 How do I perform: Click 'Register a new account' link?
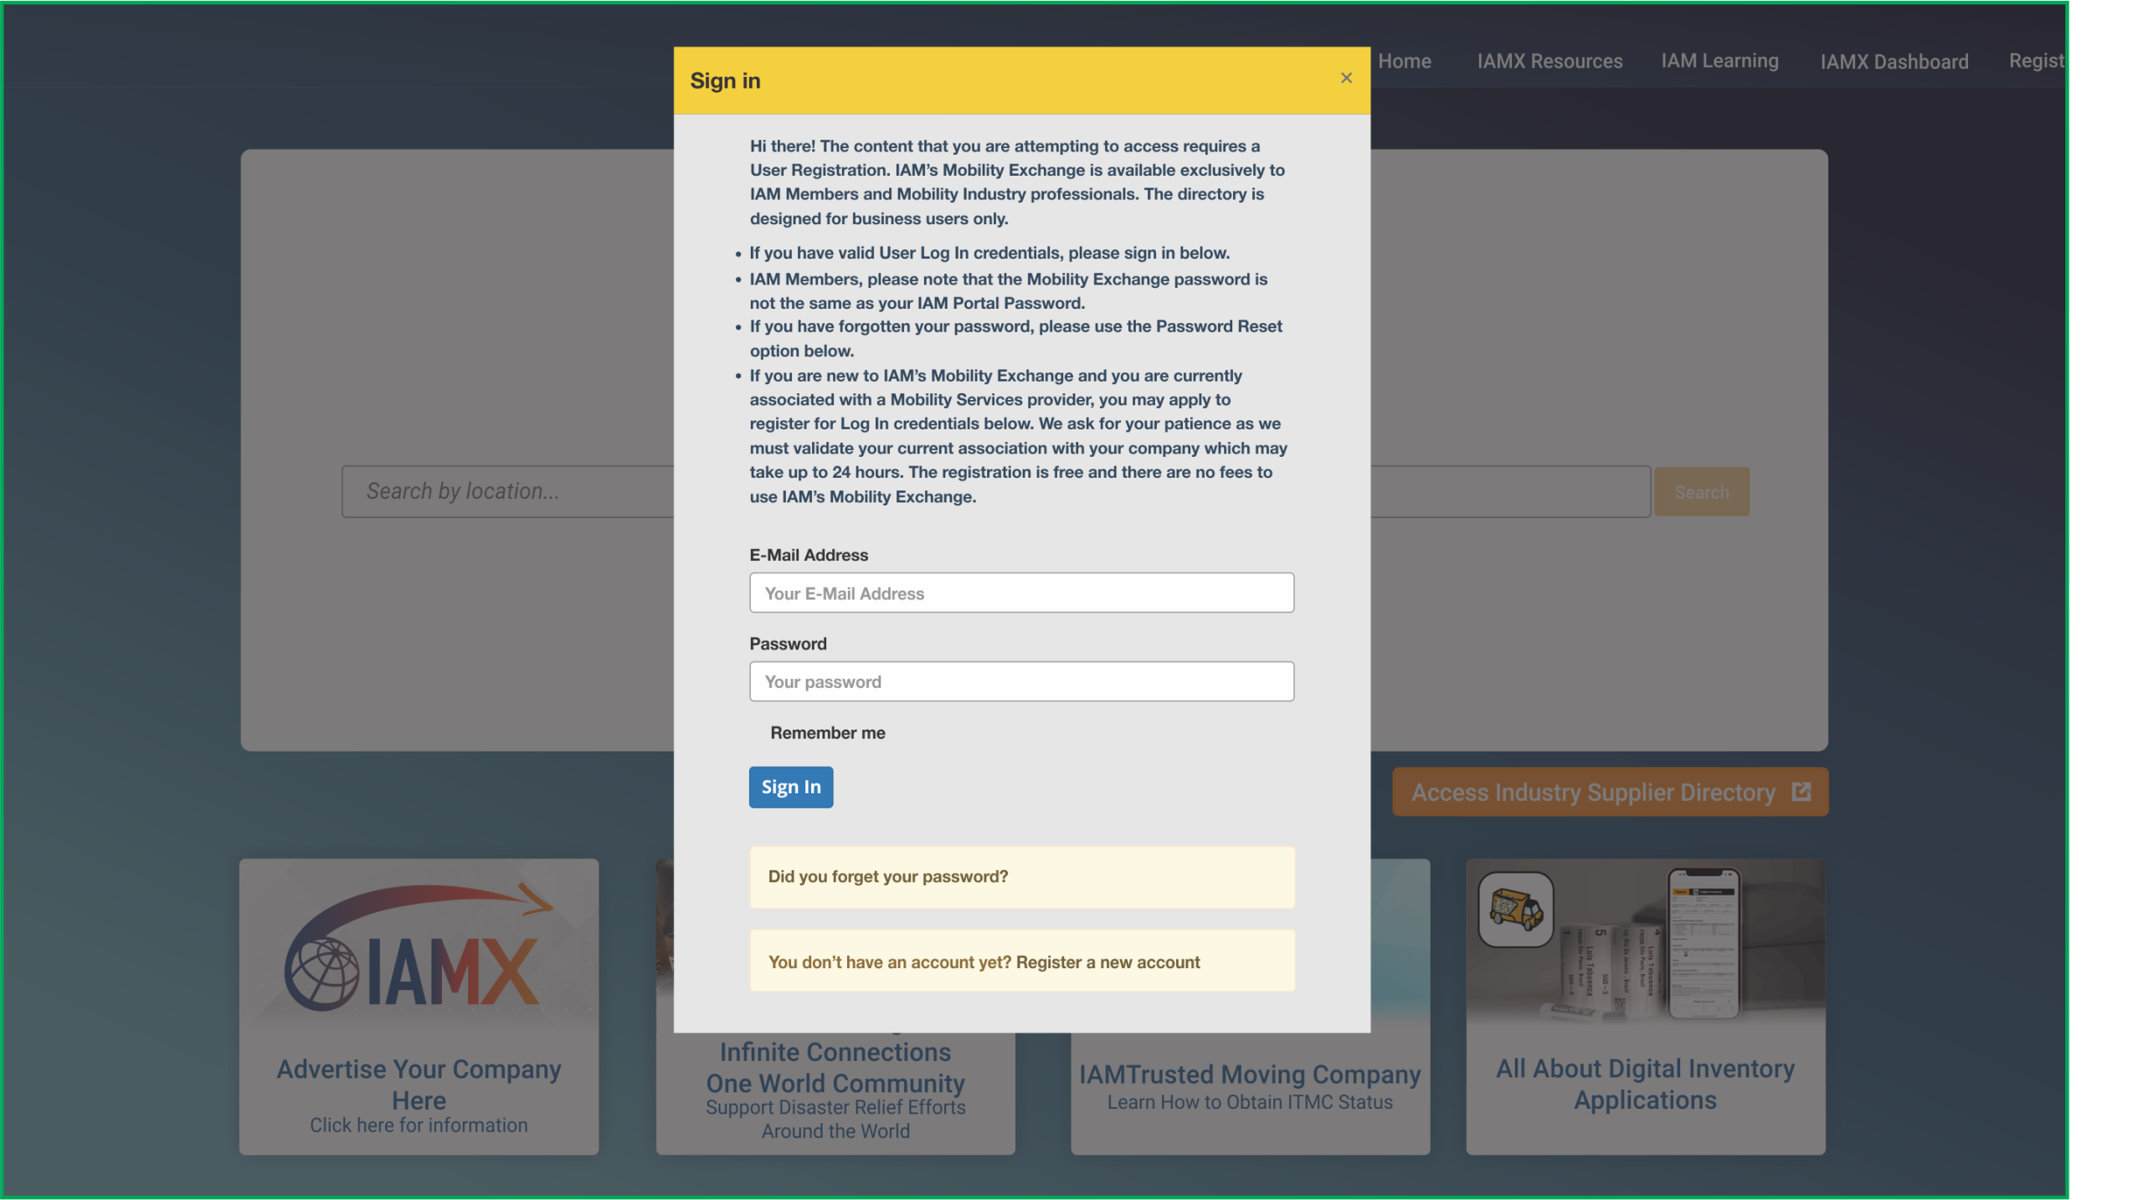(1107, 962)
